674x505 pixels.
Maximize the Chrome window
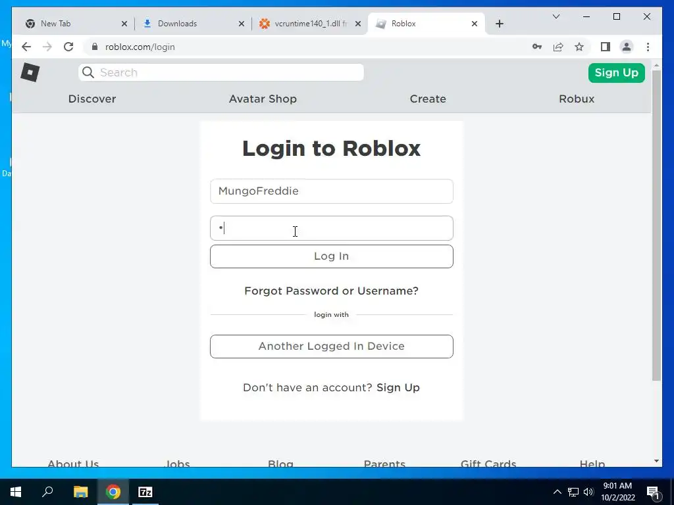click(616, 16)
